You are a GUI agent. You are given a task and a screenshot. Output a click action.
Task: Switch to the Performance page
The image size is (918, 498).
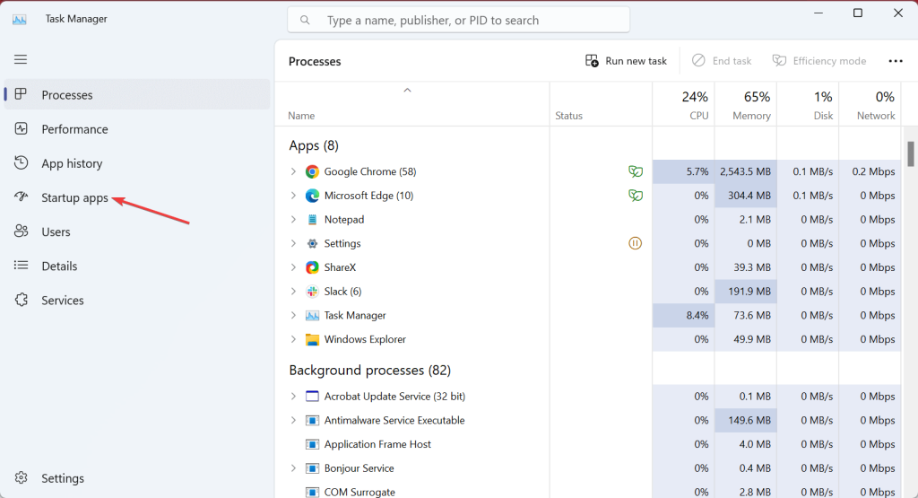point(74,129)
